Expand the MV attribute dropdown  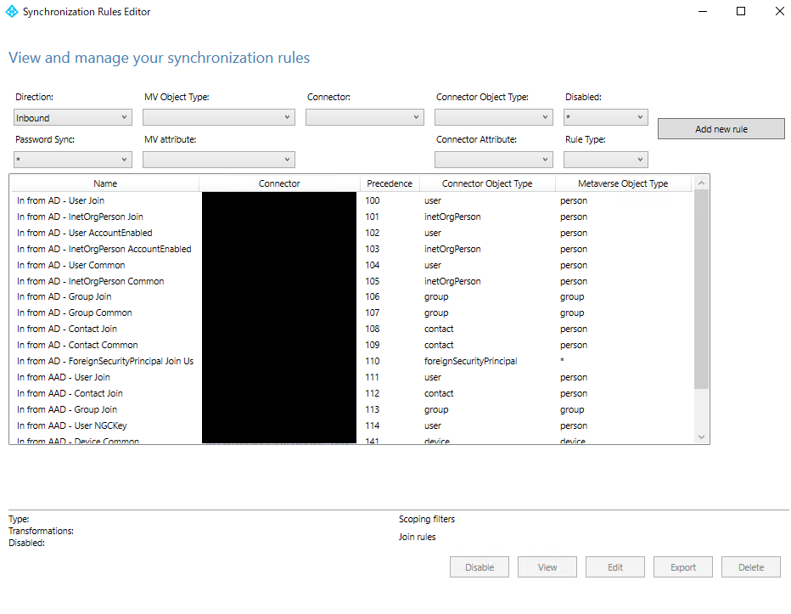tap(219, 160)
